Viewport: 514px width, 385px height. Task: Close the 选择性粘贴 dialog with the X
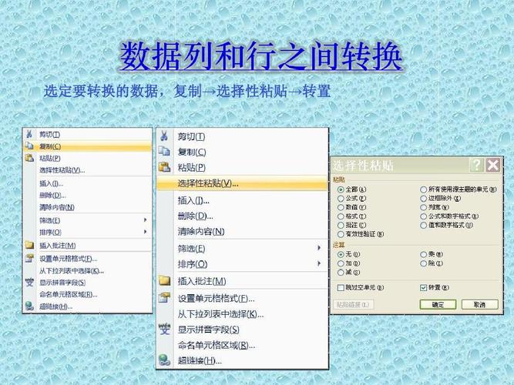[493, 165]
